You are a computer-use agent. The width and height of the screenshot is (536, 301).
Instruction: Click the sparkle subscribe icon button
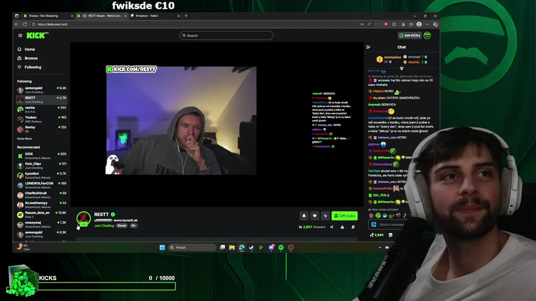(x=325, y=216)
